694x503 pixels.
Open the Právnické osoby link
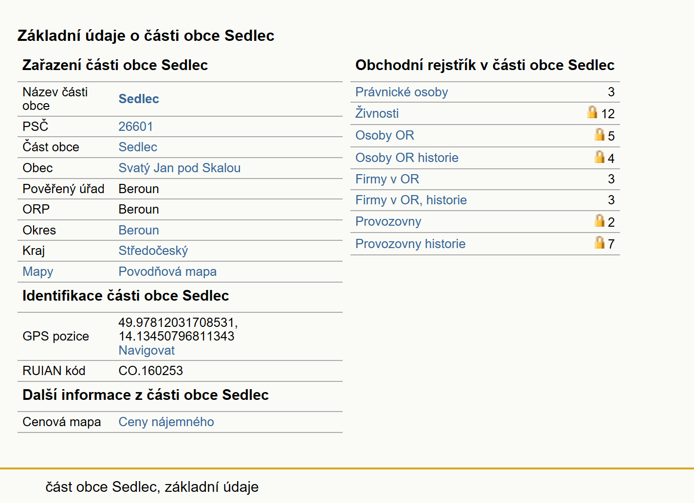coord(402,92)
